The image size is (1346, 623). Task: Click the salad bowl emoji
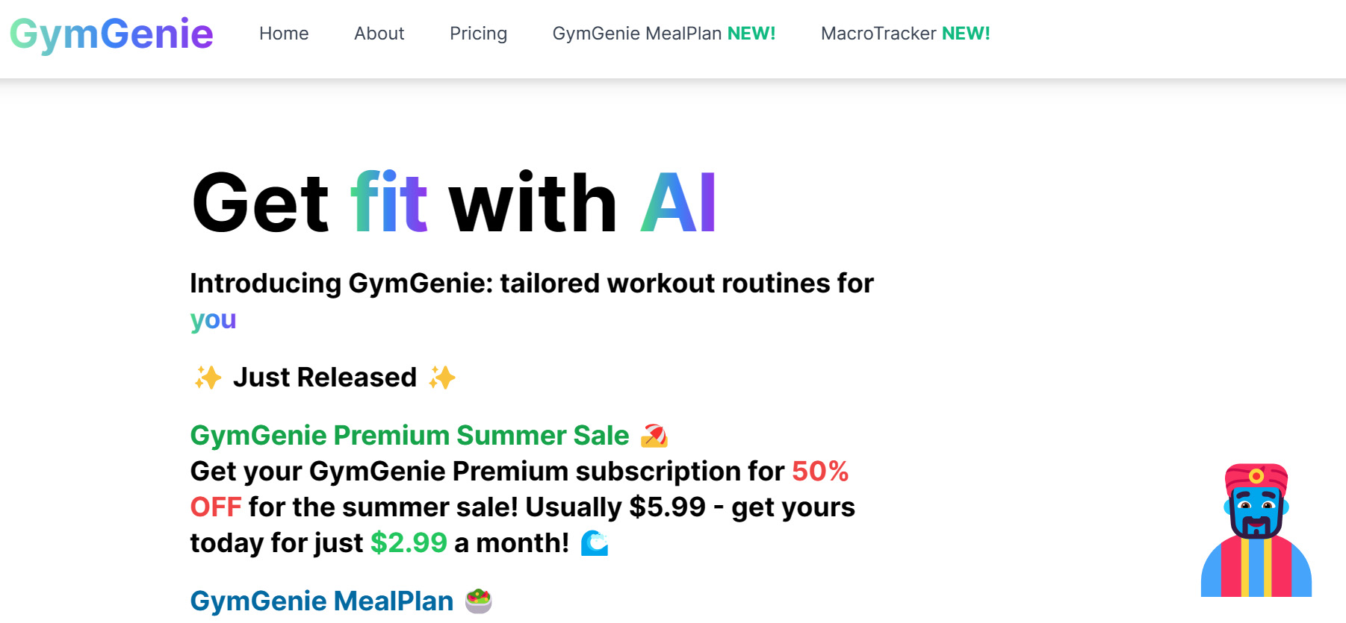[x=478, y=601]
